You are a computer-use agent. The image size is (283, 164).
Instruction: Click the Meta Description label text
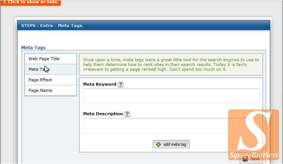[103, 114]
